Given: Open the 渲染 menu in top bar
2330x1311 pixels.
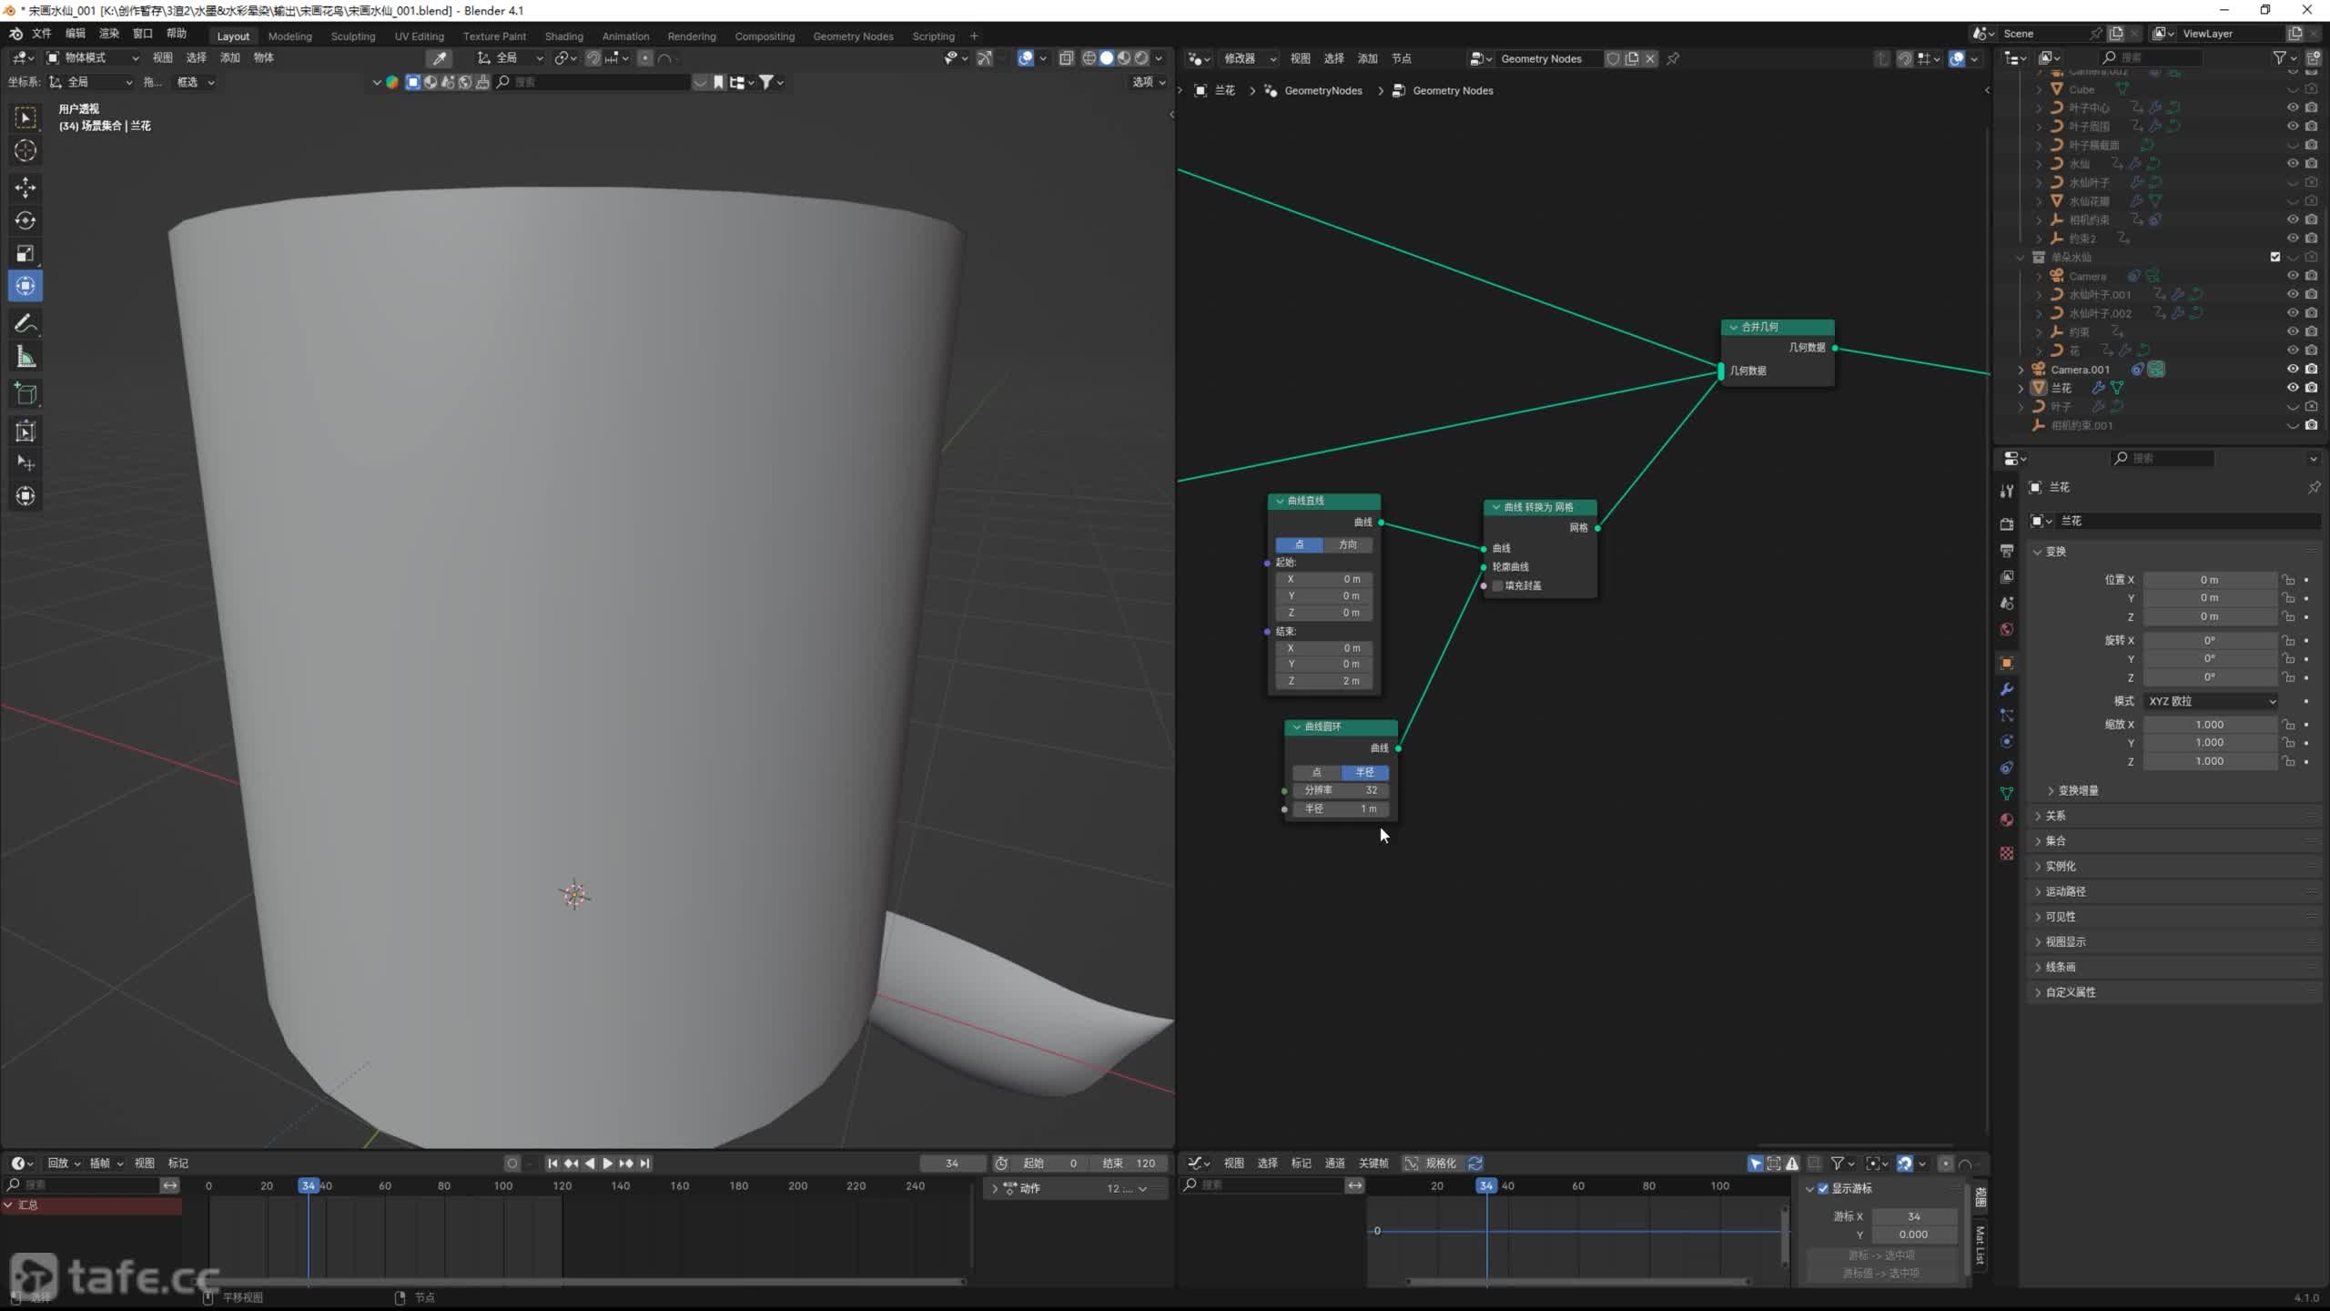Looking at the screenshot, I should (x=108, y=34).
